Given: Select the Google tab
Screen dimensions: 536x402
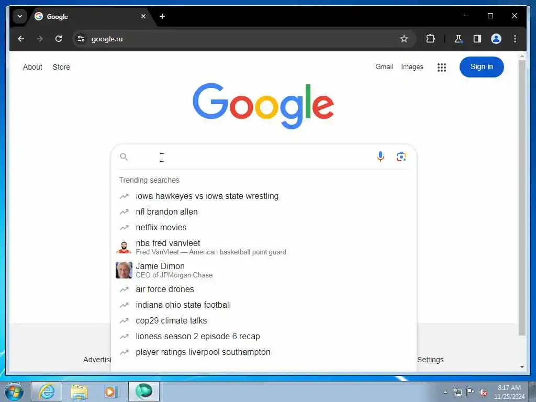Looking at the screenshot, I should click(x=90, y=16).
